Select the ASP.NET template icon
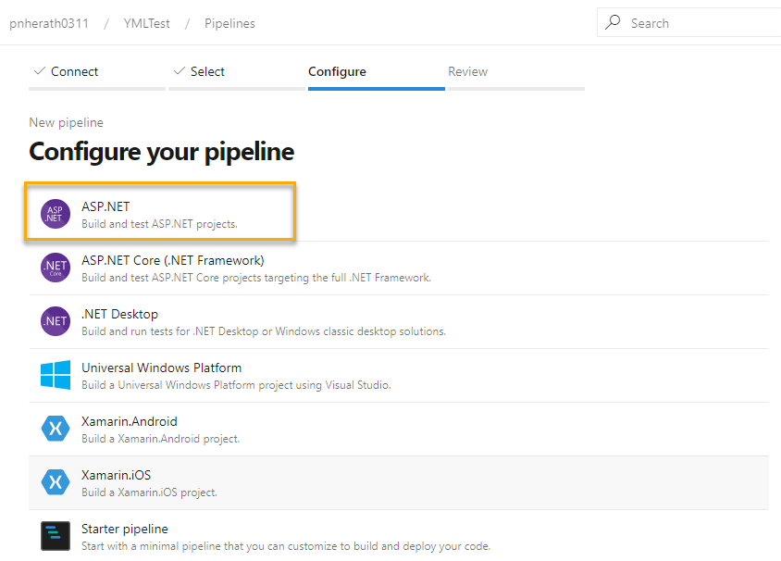The height and width of the screenshot is (561, 781). click(55, 213)
